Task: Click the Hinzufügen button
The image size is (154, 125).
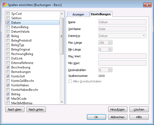Action: [118, 109]
